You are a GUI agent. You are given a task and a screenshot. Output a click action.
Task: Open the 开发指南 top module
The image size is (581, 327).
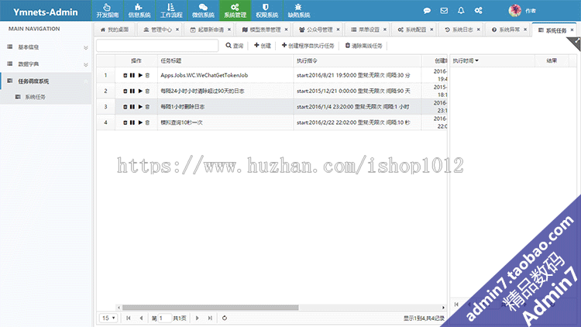click(108, 10)
